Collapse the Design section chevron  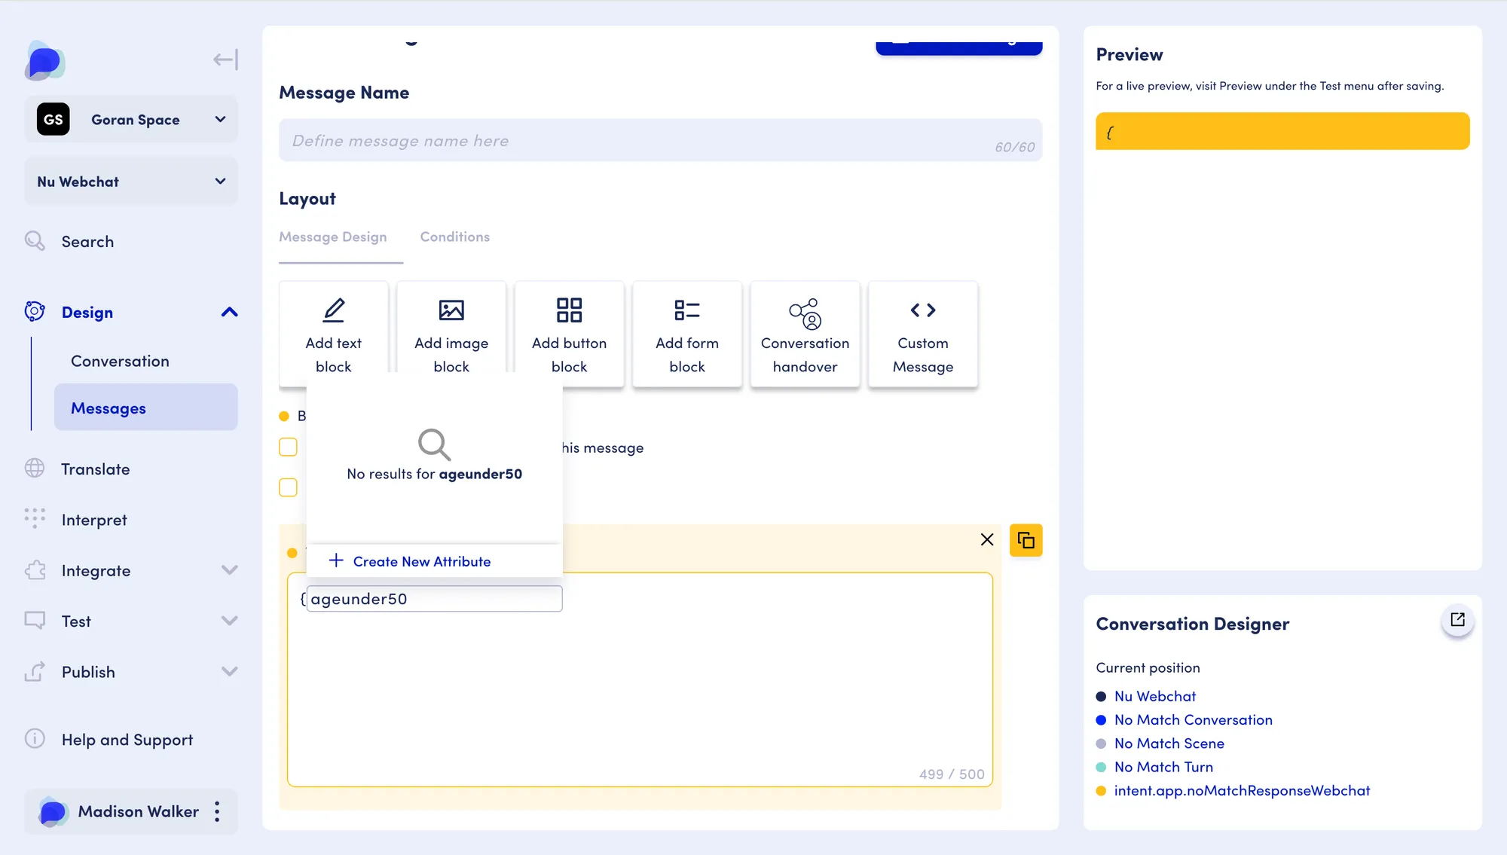[229, 312]
